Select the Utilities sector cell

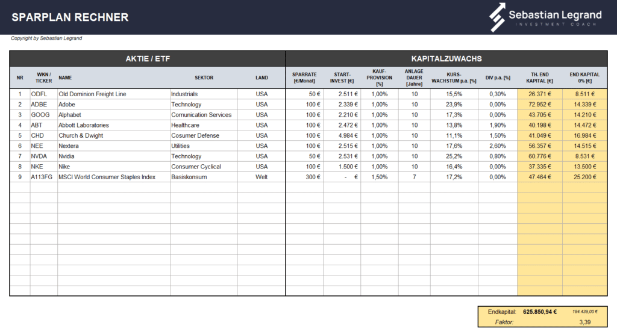[204, 146]
